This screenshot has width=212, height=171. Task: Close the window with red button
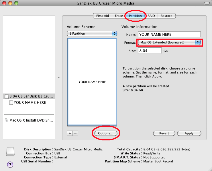(4, 3)
